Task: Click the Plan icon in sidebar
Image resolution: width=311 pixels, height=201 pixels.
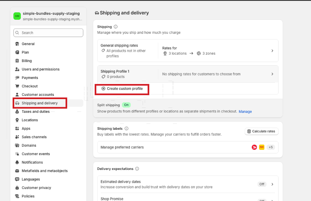Action: coord(17,52)
